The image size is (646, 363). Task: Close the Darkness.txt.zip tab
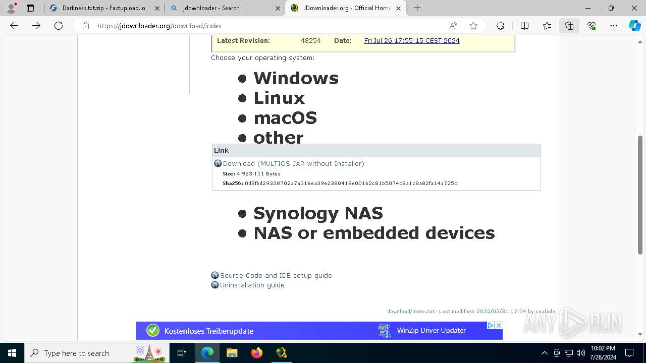[x=157, y=8]
